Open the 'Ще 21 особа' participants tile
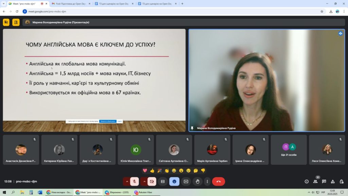The image size is (348, 196). tap(289, 150)
